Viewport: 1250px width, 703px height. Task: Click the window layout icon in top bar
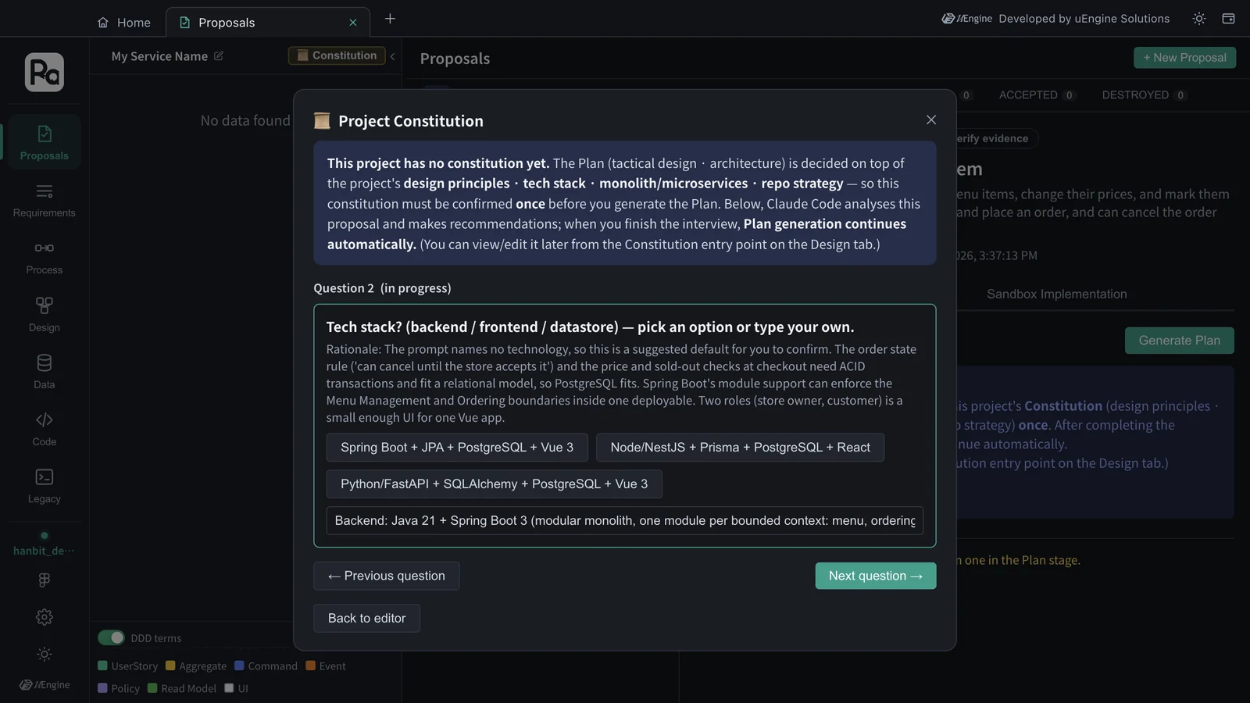click(x=1228, y=19)
